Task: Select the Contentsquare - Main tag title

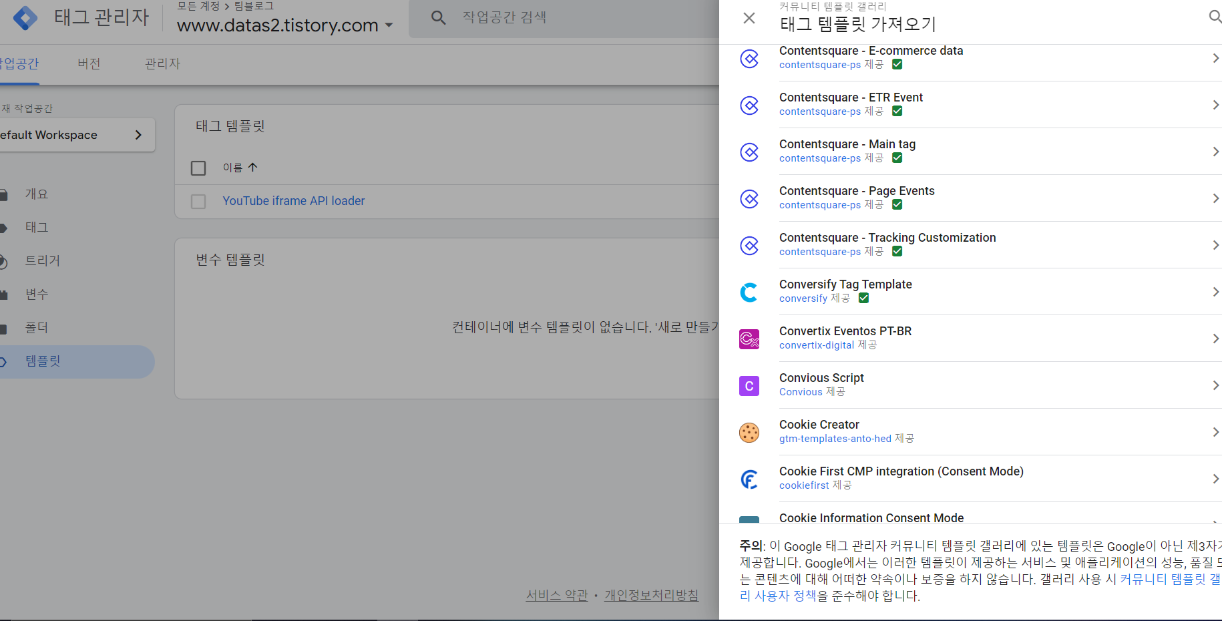Action: tap(847, 144)
